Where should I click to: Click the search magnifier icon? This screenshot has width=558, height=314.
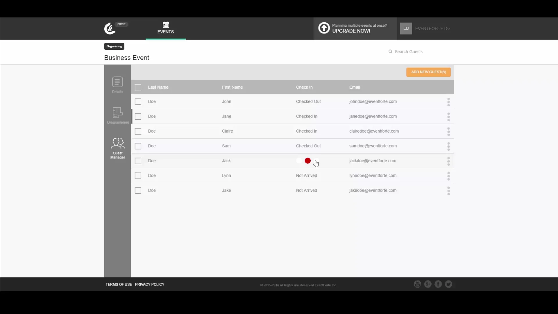tap(390, 51)
